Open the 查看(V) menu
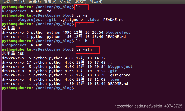185x111 pixels. tap(50, 2)
